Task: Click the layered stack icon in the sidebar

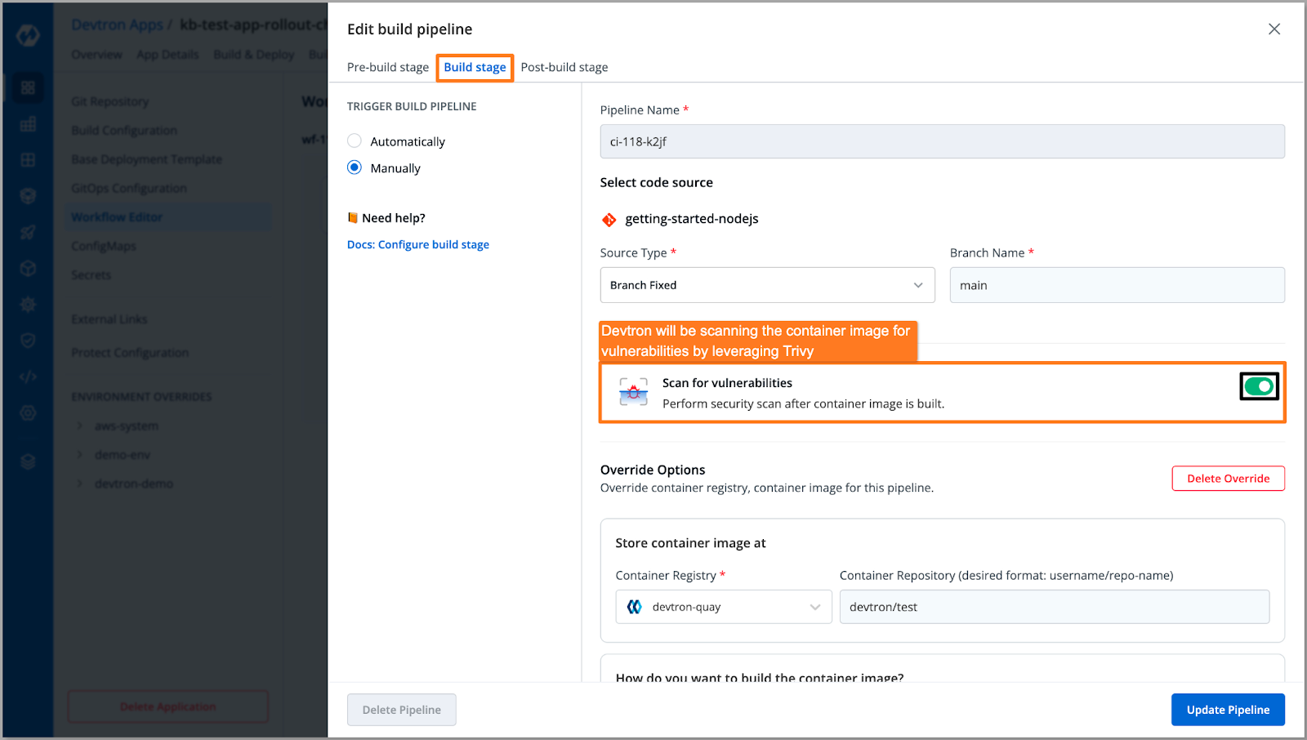Action: pos(28,461)
